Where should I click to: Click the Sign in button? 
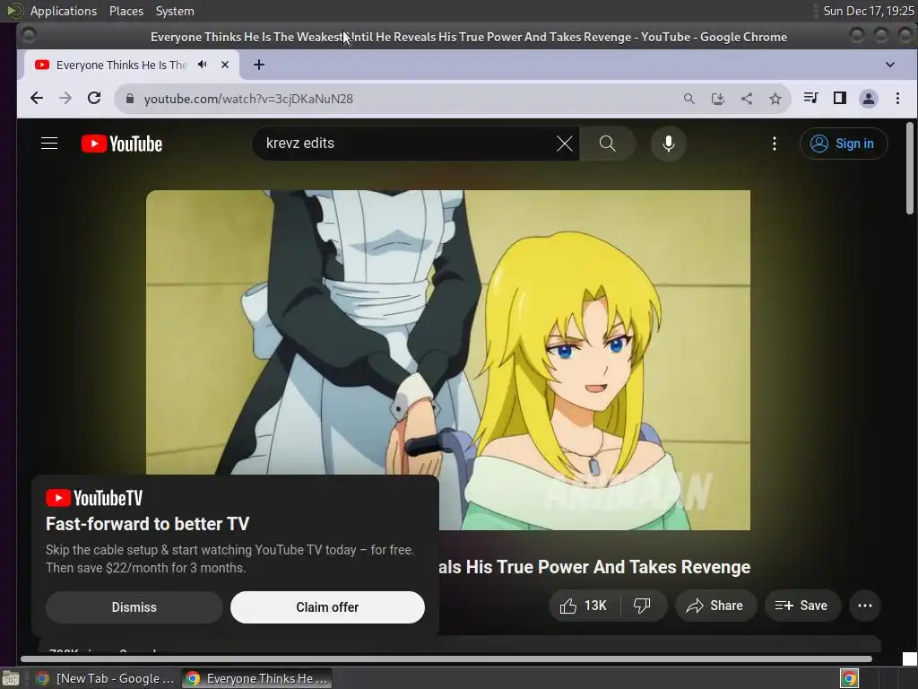coord(843,144)
